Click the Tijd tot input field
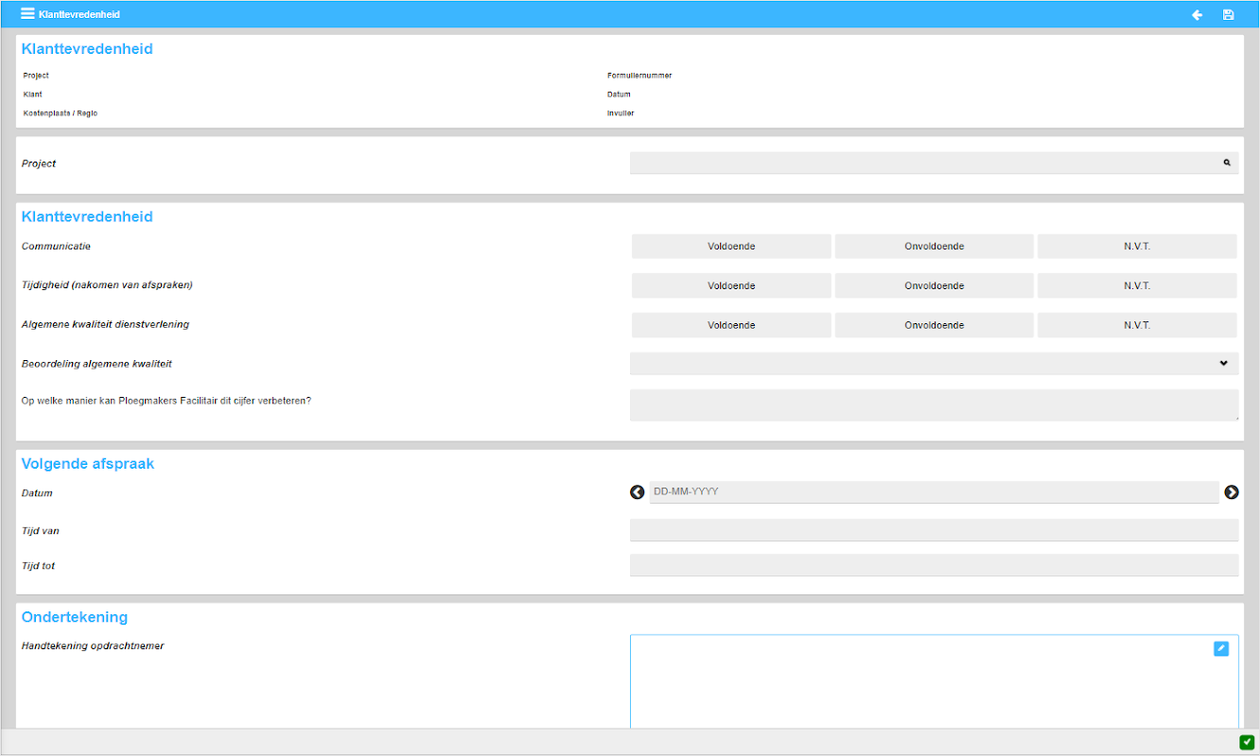1260x756 pixels. click(935, 565)
